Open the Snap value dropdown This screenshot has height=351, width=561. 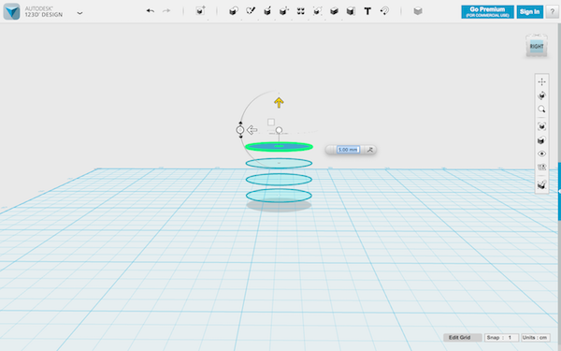pyautogui.click(x=501, y=337)
